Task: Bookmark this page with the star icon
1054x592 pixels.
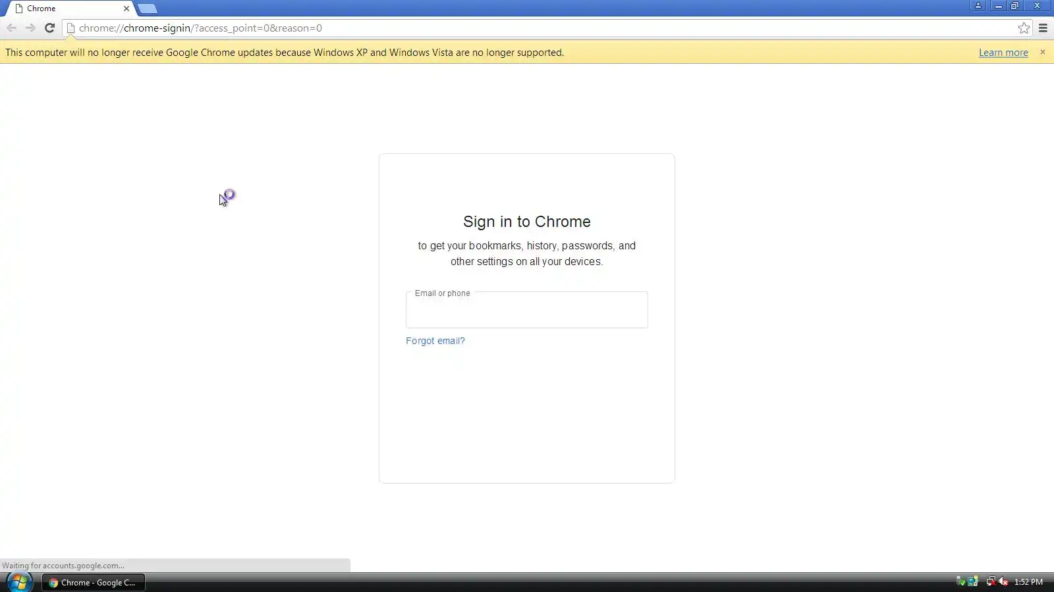Action: pos(1024,28)
